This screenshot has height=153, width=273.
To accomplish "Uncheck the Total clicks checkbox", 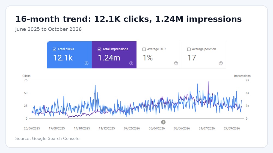I will pyautogui.click(x=55, y=49).
